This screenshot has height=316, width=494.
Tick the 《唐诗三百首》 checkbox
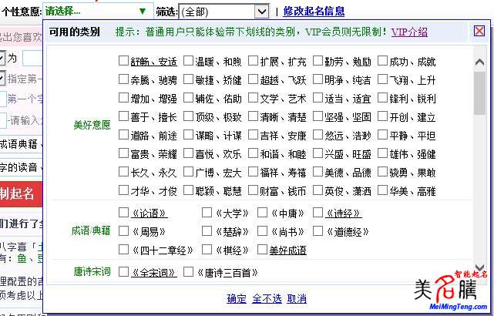[189, 272]
